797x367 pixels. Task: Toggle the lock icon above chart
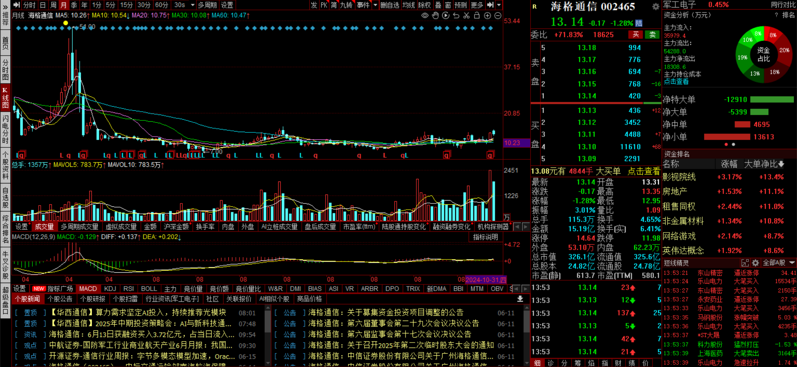point(477,15)
